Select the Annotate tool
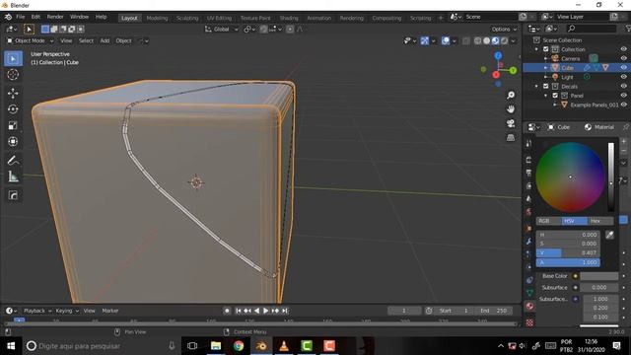The height and width of the screenshot is (355, 631). pos(13,160)
